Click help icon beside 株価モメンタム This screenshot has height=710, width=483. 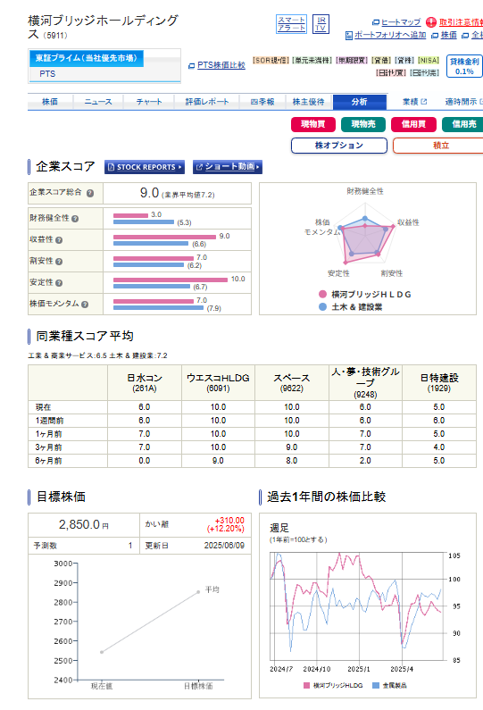[85, 305]
